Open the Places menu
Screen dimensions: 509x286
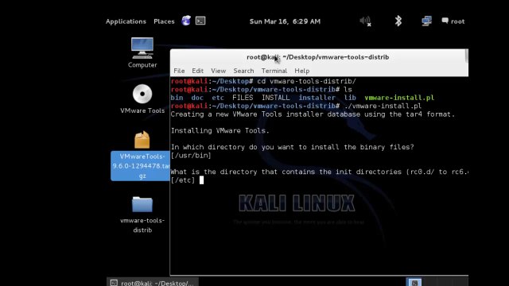click(164, 21)
